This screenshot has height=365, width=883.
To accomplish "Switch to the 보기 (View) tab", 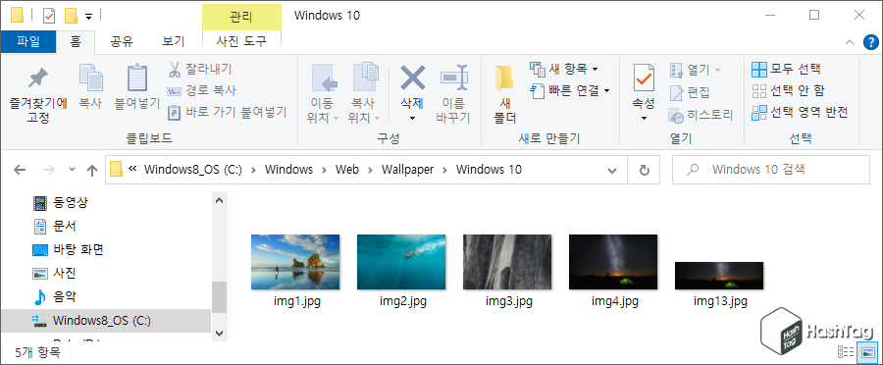I will click(x=173, y=41).
